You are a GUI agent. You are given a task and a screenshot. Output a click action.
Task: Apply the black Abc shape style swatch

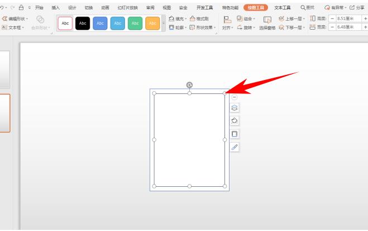(83, 23)
